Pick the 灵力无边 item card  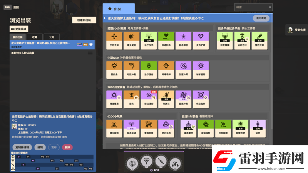pyautogui.click(x=166, y=129)
